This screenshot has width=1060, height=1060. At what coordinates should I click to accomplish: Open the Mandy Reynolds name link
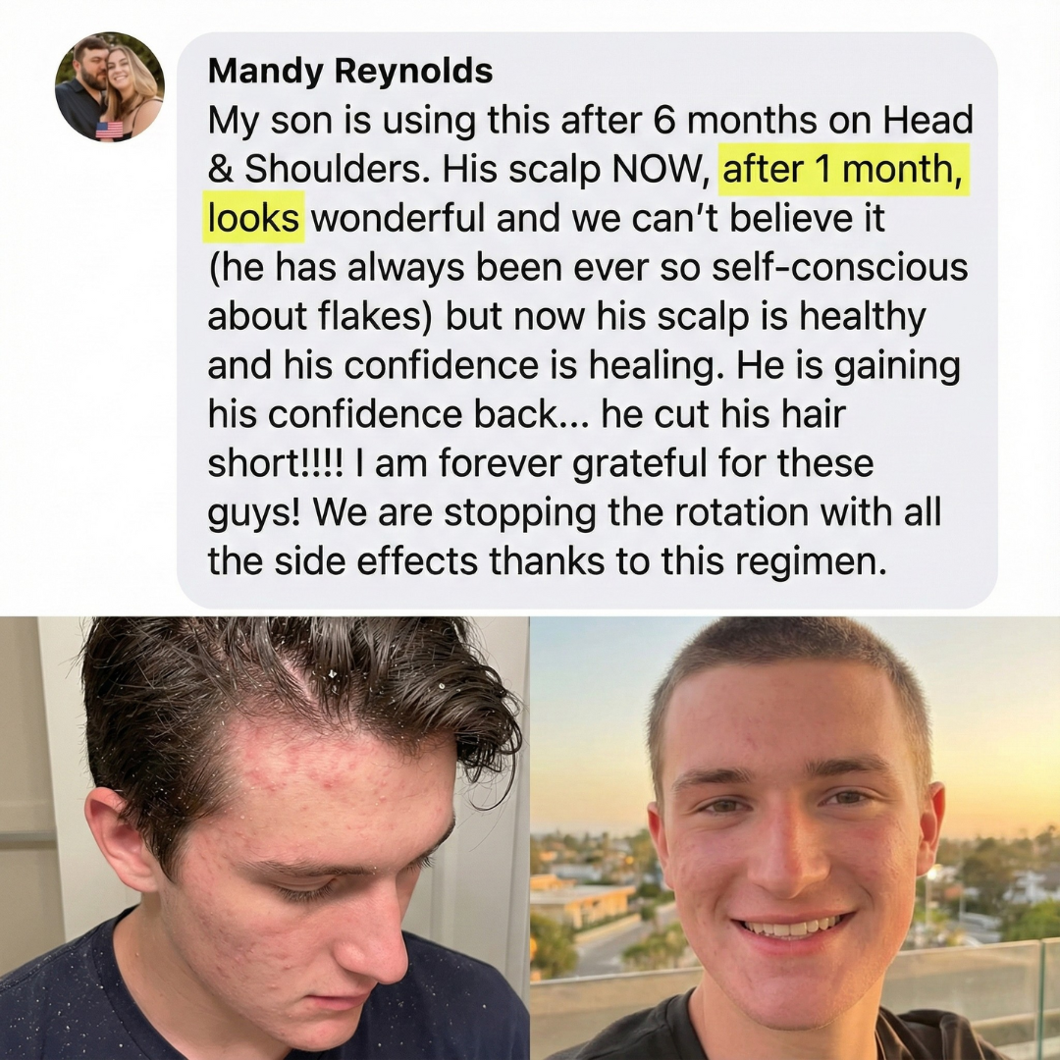tap(350, 71)
